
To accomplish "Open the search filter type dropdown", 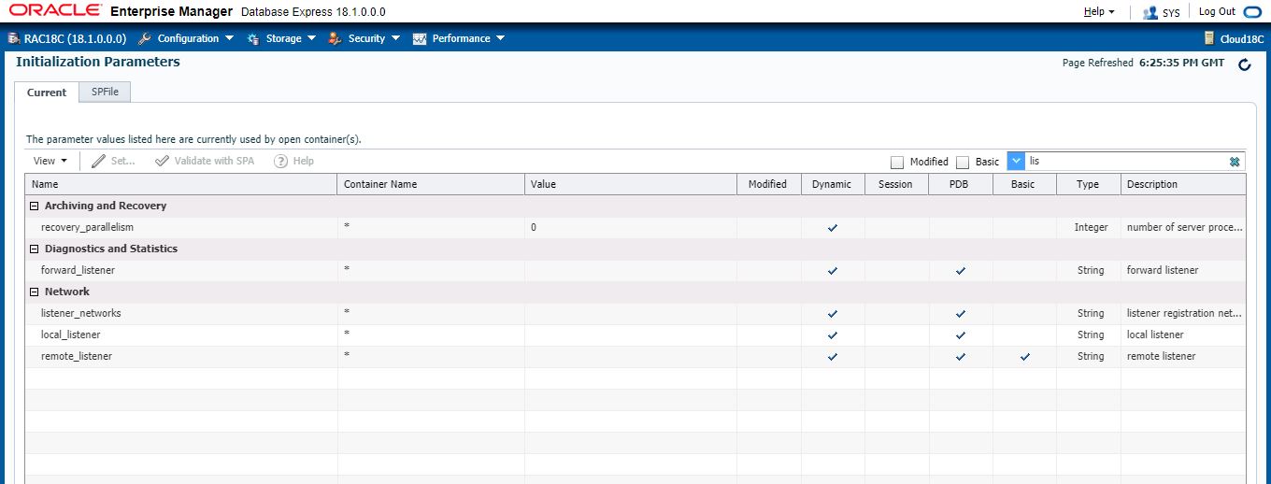I will 1016,161.
